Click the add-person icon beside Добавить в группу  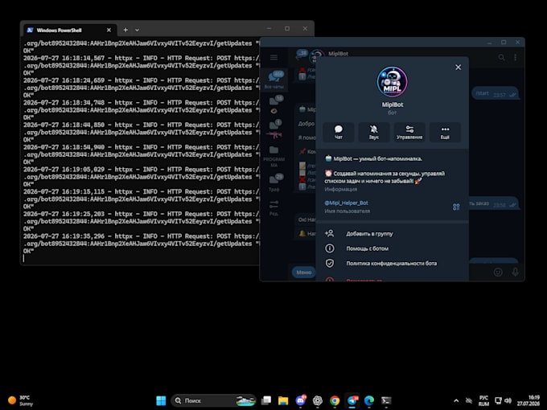tap(329, 234)
